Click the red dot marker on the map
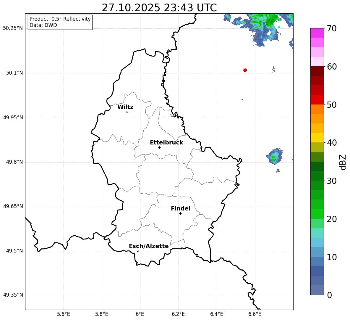 pyautogui.click(x=245, y=70)
